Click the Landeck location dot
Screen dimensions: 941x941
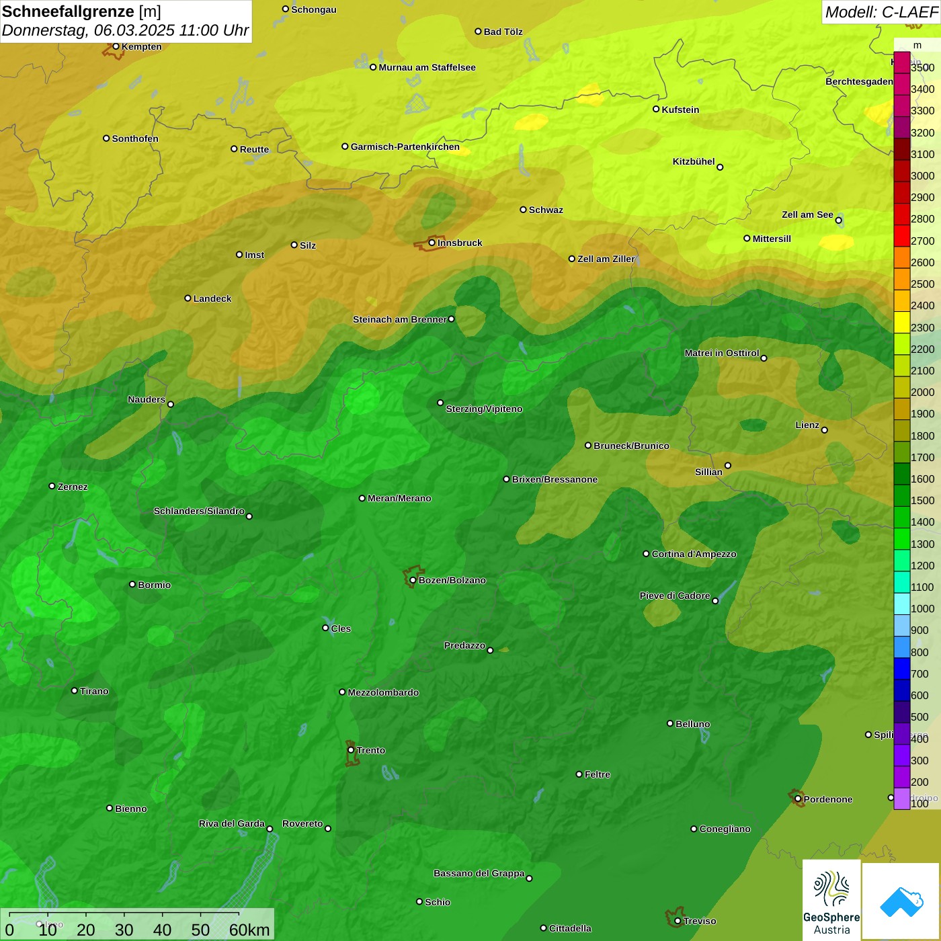tap(188, 298)
